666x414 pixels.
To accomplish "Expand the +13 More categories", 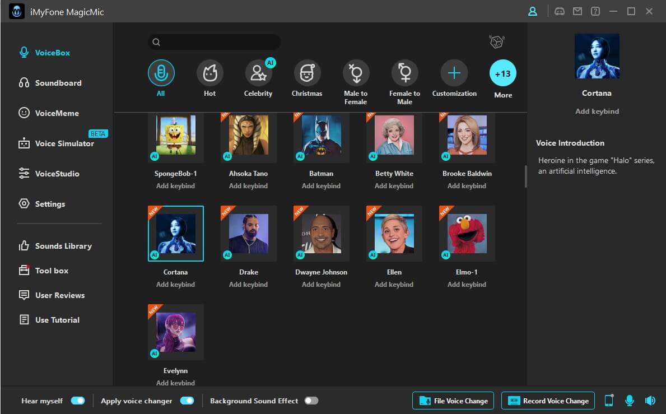I will 503,73.
